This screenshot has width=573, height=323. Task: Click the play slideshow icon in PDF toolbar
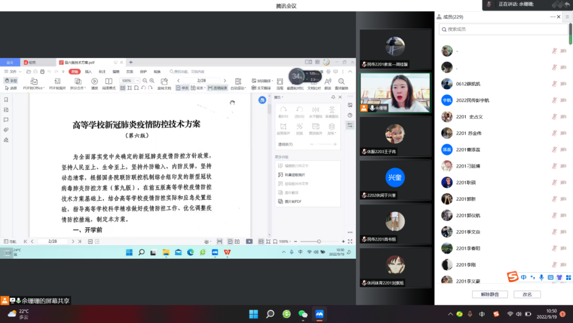click(x=94, y=81)
